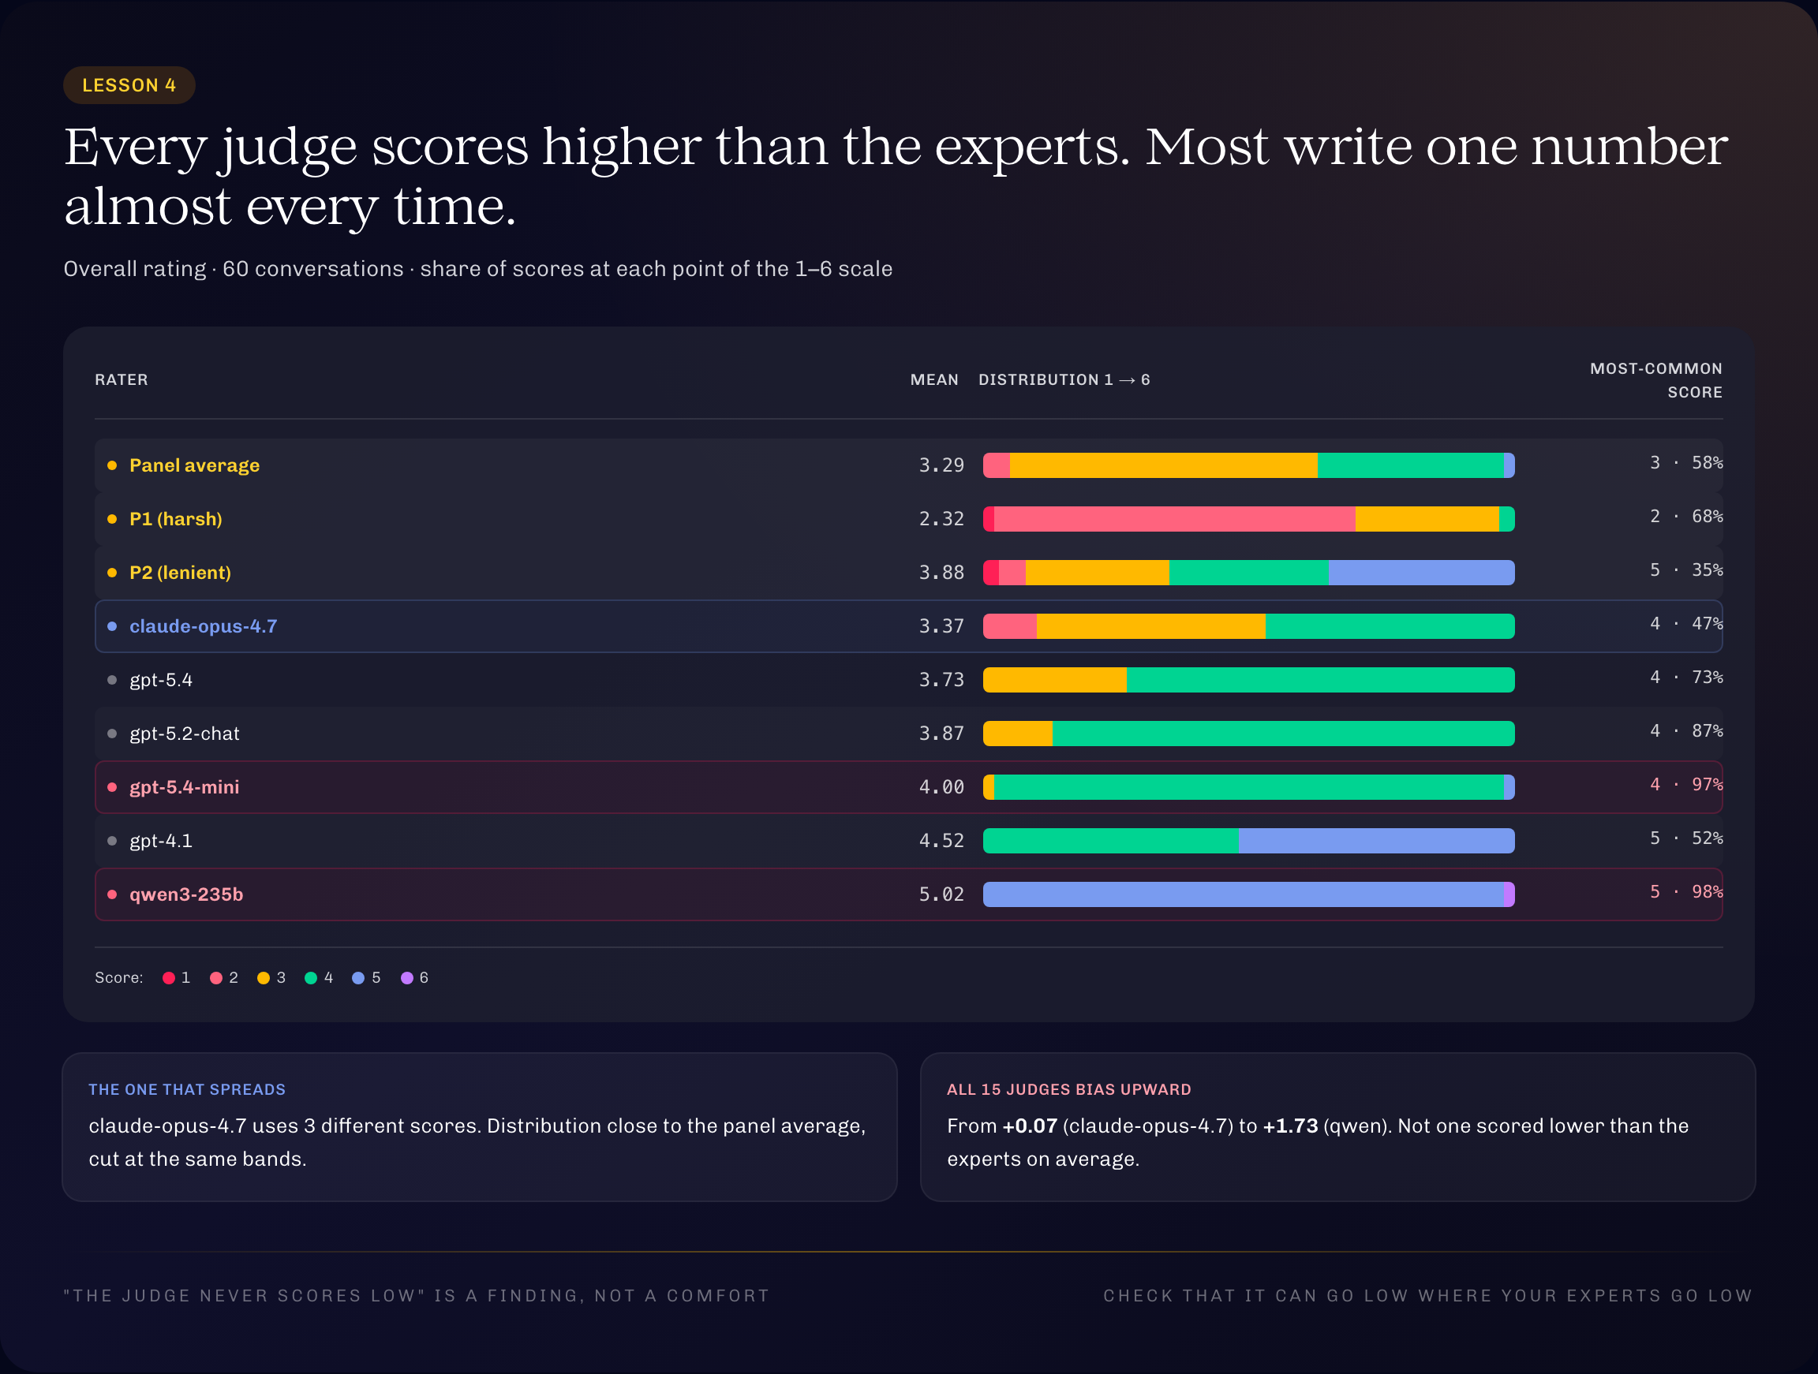Click footer quote THE JUDGE NEVER SCORES LOW
Screen dimensions: 1818x1374
[417, 1296]
